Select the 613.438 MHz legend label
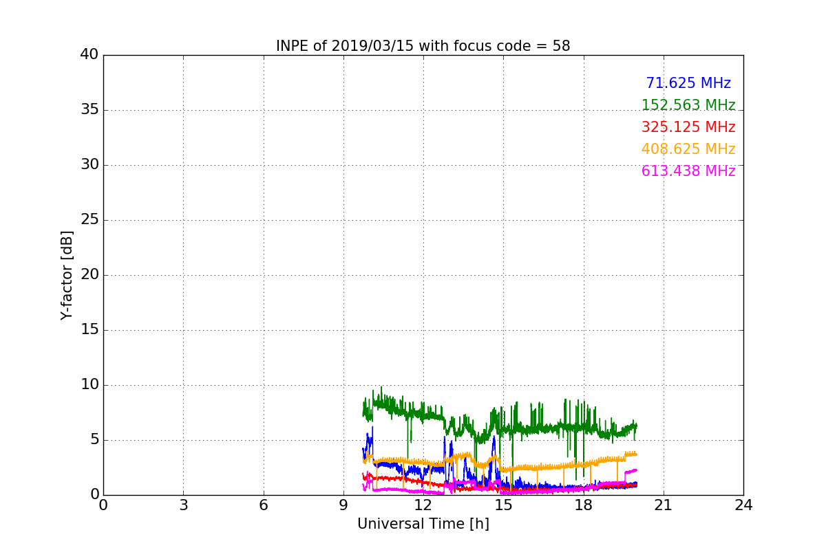826x550 pixels. 688,171
